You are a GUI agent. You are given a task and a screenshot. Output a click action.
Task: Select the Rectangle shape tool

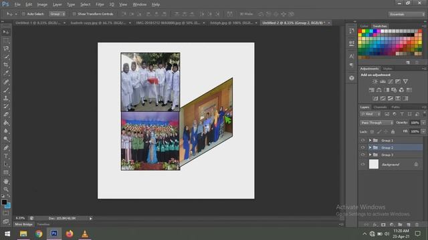click(x=6, y=173)
